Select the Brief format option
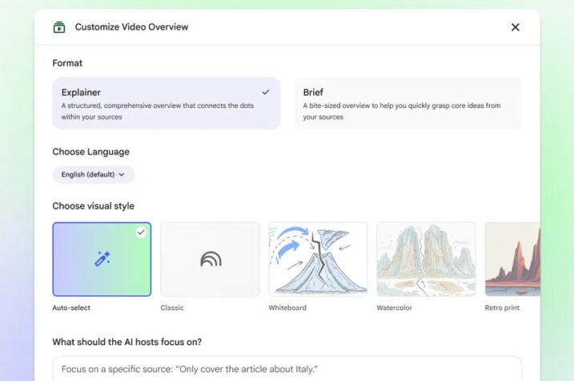The image size is (574, 381). tap(407, 103)
